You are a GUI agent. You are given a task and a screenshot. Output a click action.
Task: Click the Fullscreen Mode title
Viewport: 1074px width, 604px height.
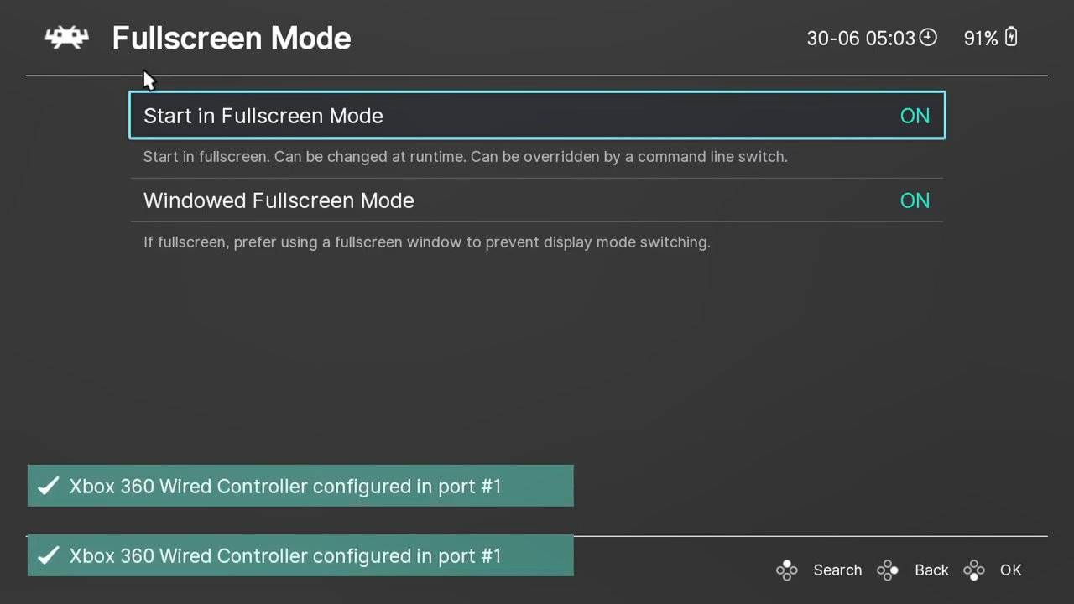click(232, 38)
